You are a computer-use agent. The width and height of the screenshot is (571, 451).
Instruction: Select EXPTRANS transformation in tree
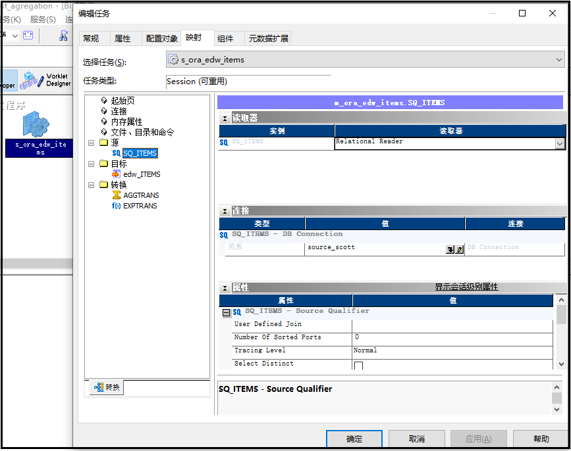(x=140, y=206)
